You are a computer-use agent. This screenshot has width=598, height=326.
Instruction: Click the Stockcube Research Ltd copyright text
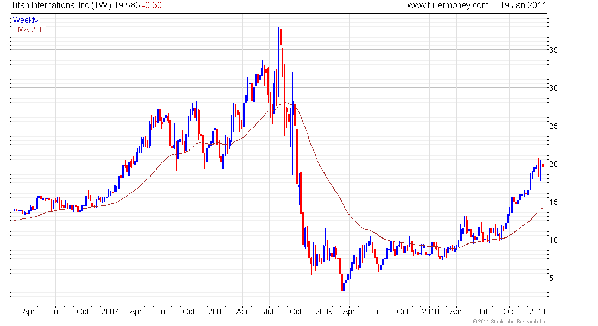(x=509, y=322)
